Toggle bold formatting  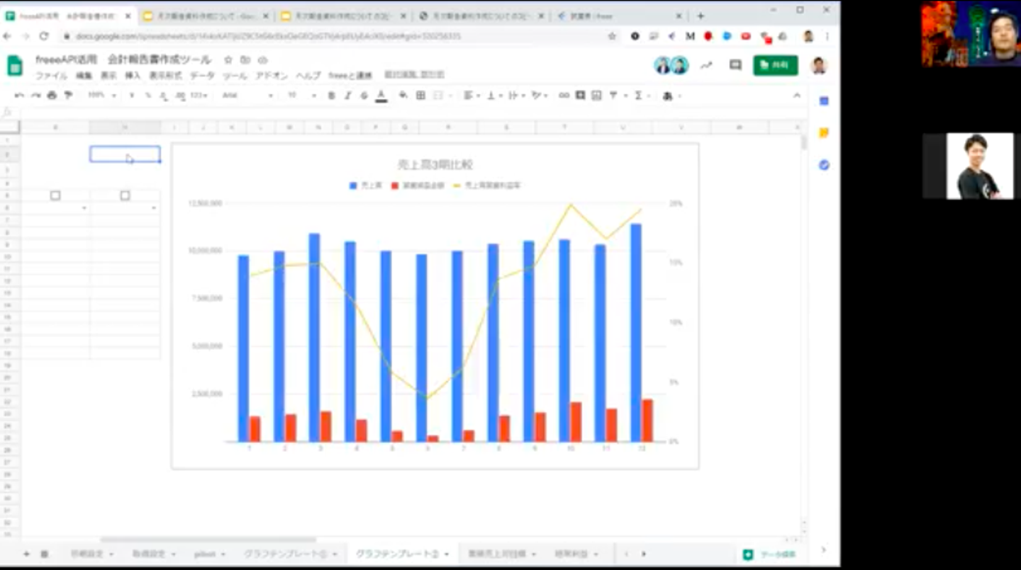(x=331, y=96)
